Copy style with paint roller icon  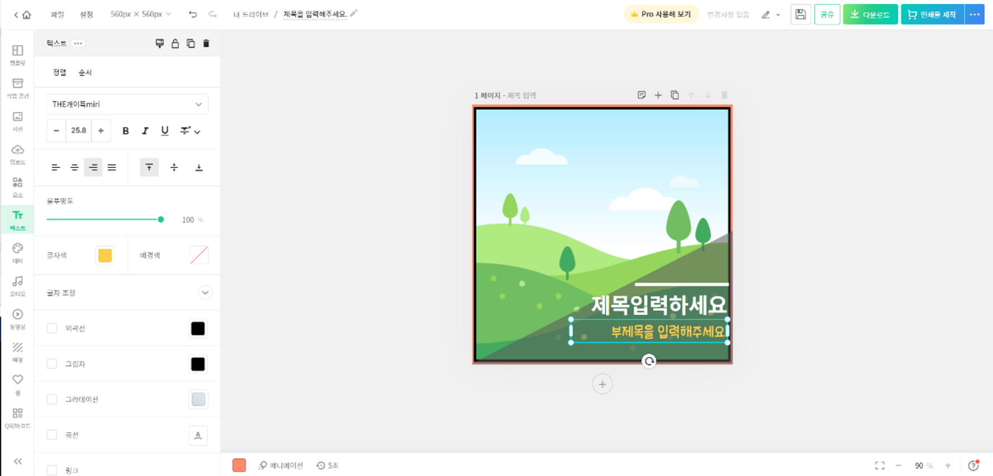pyautogui.click(x=159, y=43)
